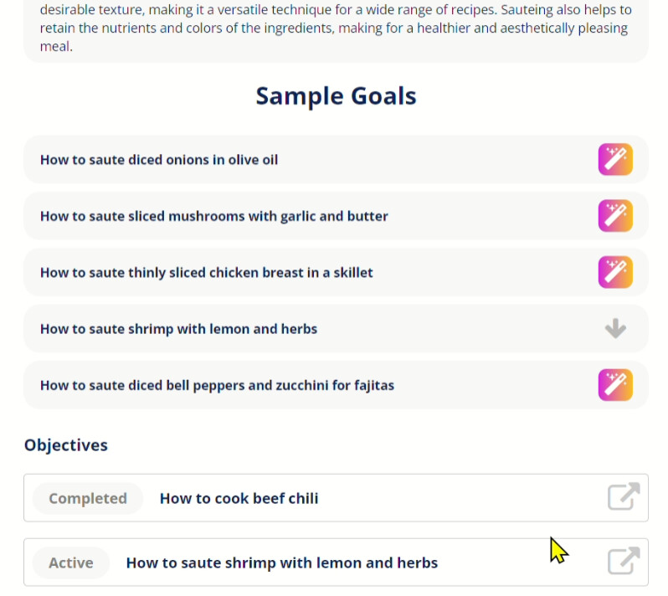Viewport: 668px width, 596px height.
Task: Click the Active status badge
Action: [x=70, y=563]
